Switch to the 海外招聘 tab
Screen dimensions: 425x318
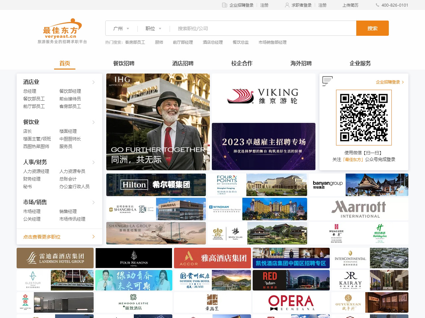[x=301, y=63]
